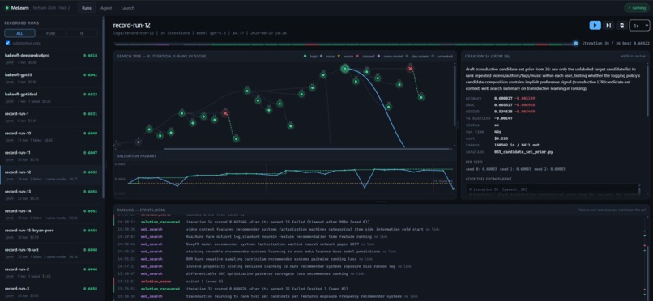Click the running status badge
Image resolution: width=653 pixels, height=301 pixels.
tap(636, 8)
